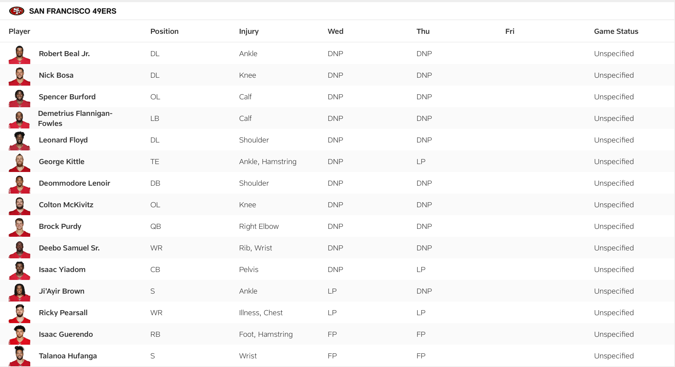This screenshot has width=675, height=367.
Task: Click the Position column header
Action: (x=164, y=31)
